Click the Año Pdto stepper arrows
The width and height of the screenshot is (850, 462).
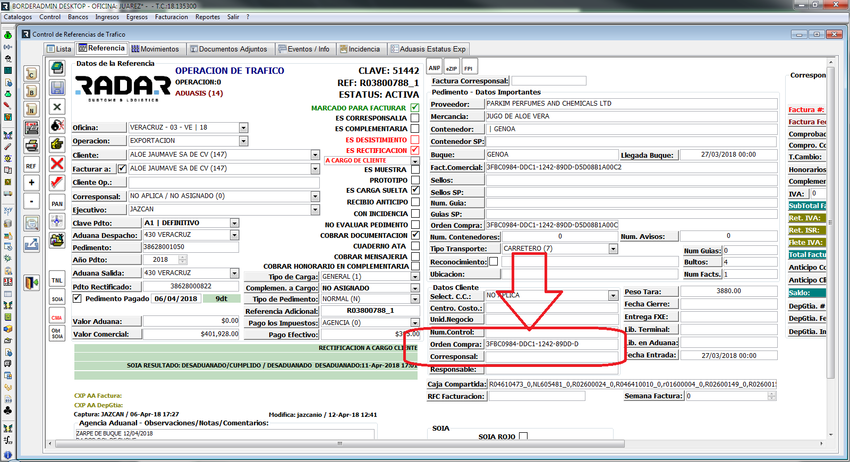point(183,260)
